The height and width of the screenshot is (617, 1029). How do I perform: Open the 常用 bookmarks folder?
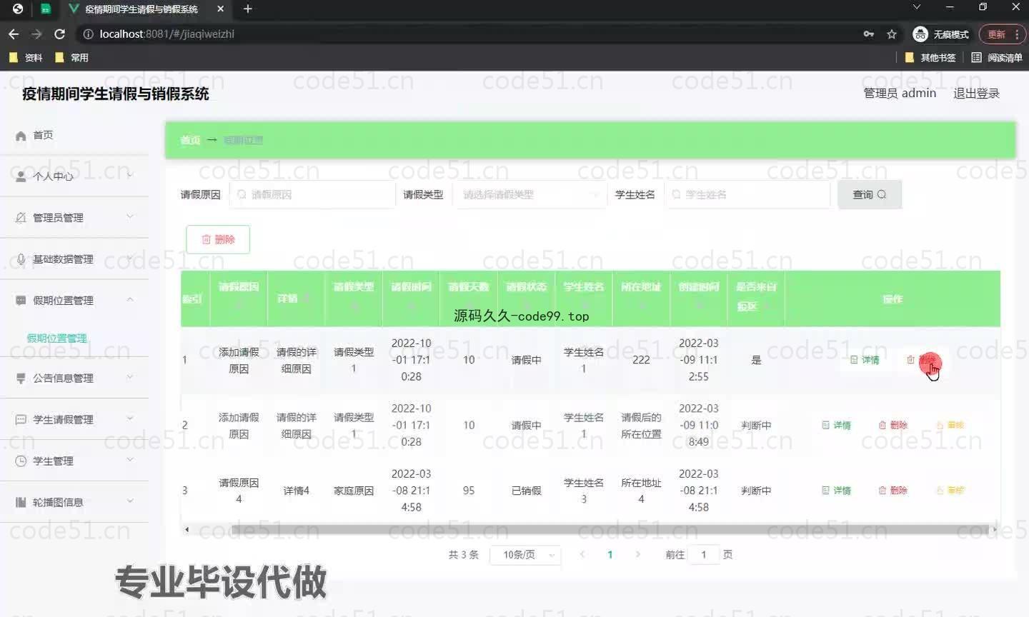[71, 58]
